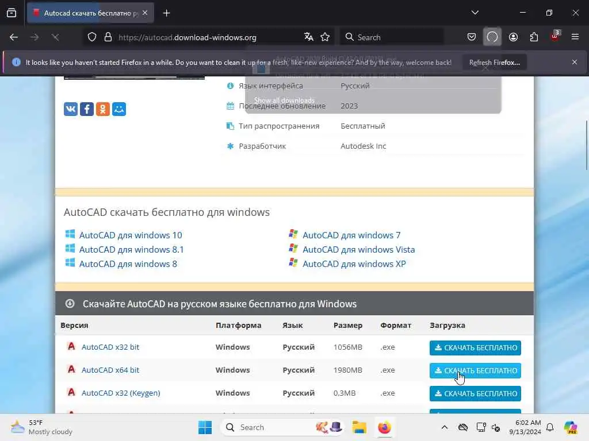
Task: Click the Refresh Firefox... button
Action: [x=494, y=63]
